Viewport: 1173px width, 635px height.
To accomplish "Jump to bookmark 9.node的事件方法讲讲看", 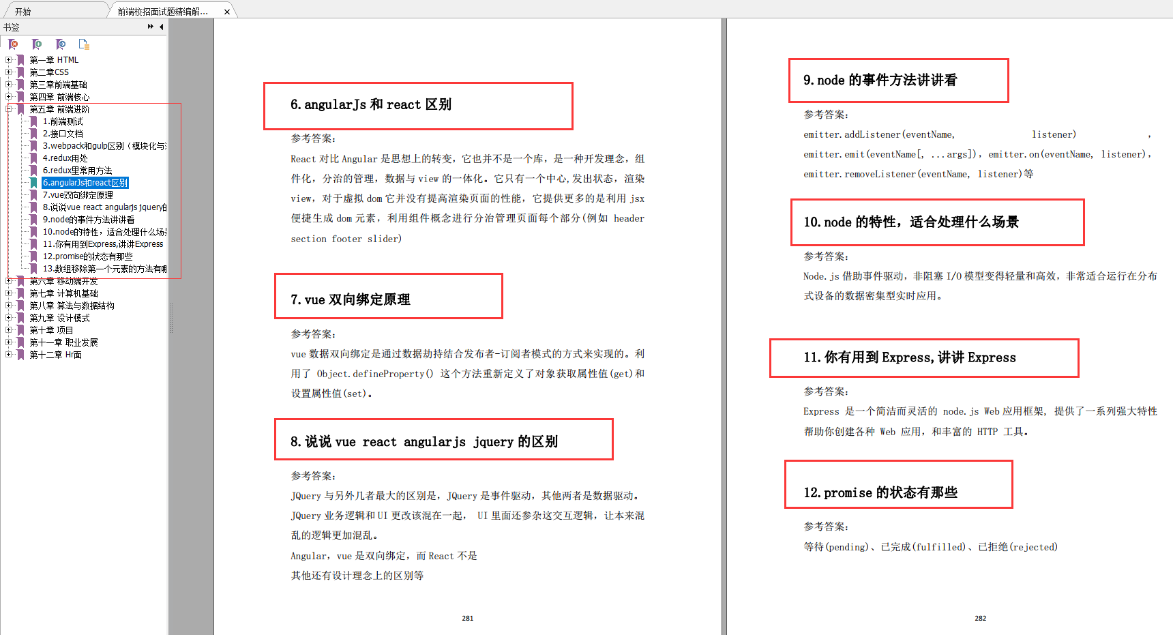I will coord(89,220).
